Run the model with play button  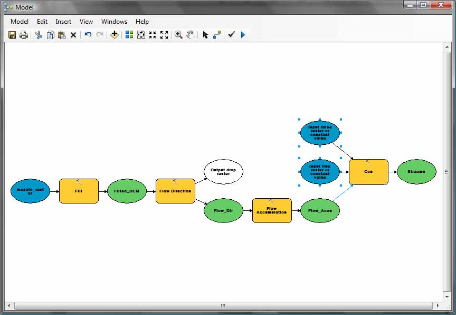point(243,35)
